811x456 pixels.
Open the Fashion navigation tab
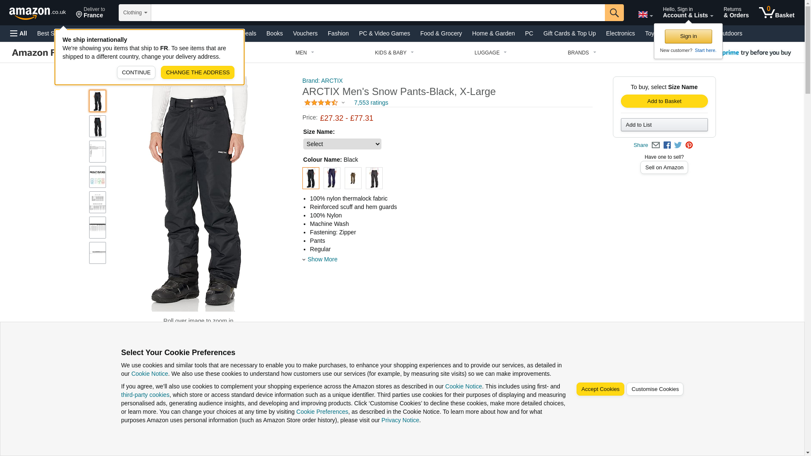click(338, 33)
